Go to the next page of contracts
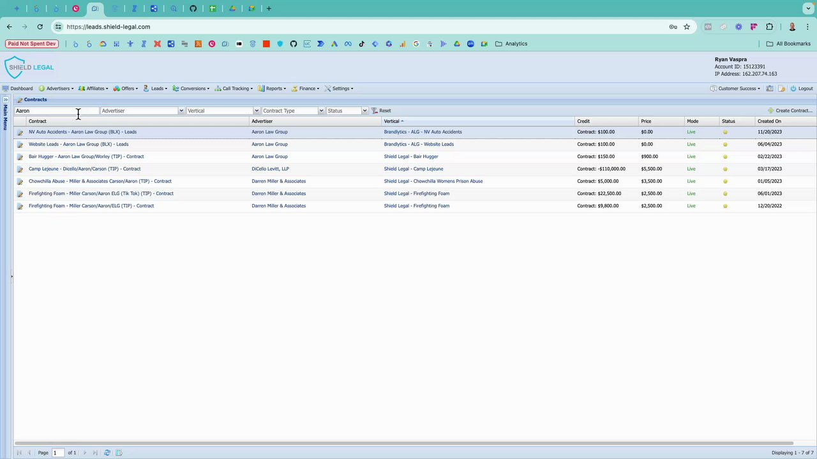 click(84, 453)
